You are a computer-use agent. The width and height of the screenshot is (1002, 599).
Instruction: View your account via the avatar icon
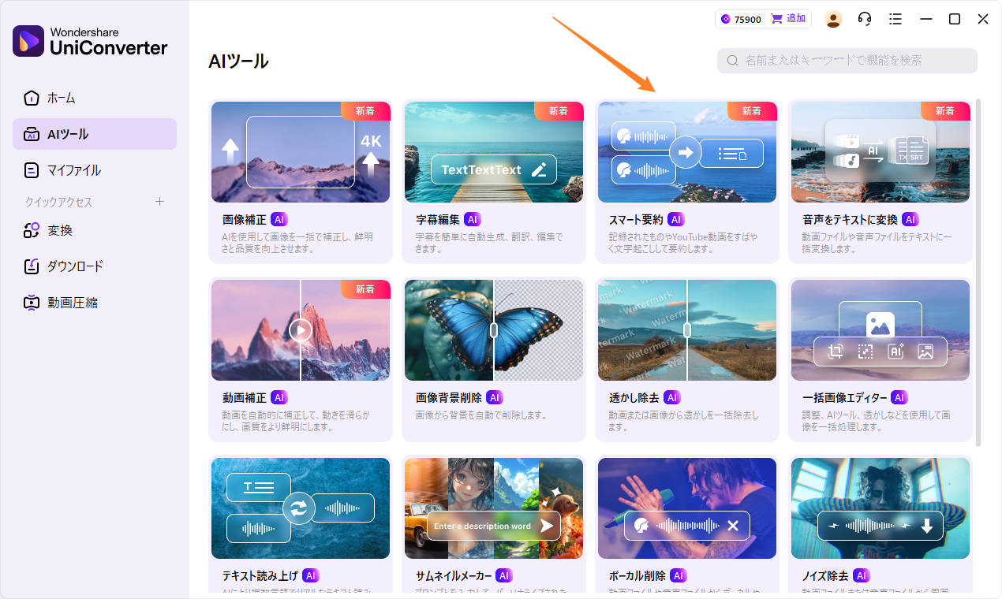pyautogui.click(x=833, y=18)
